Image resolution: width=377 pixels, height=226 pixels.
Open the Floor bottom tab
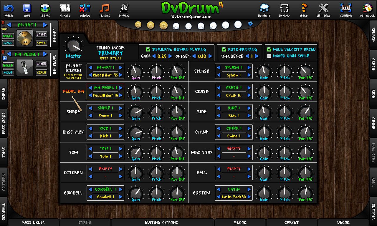coord(240,223)
